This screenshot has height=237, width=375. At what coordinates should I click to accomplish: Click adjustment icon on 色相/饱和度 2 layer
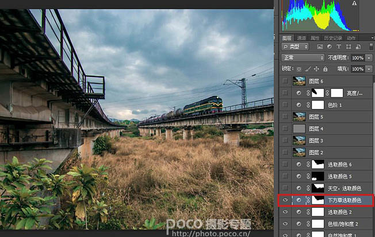point(299,224)
